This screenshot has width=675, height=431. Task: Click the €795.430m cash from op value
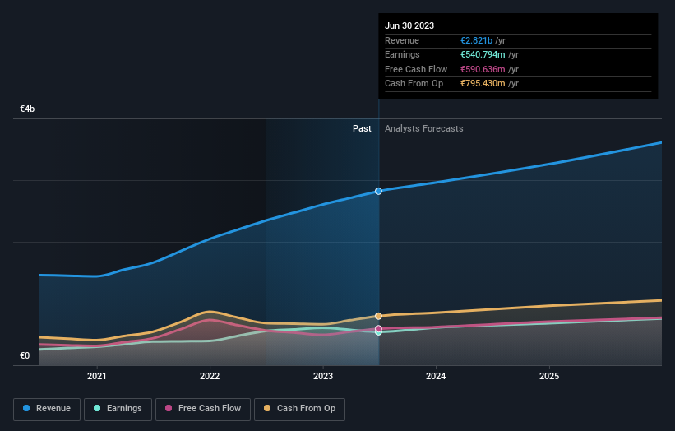click(x=483, y=84)
